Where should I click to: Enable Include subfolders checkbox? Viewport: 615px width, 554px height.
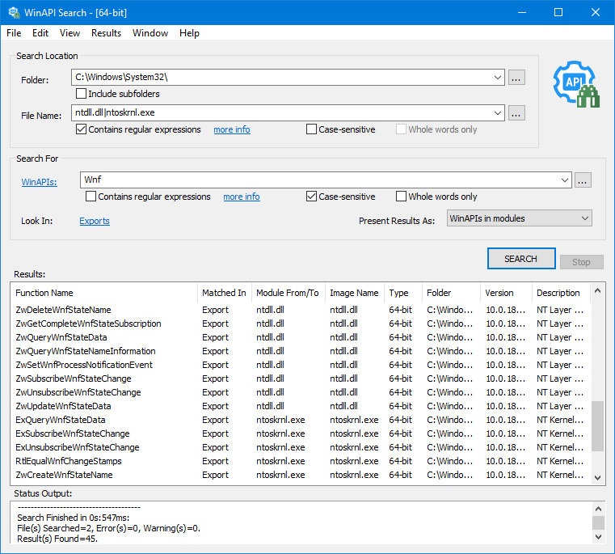click(x=82, y=94)
